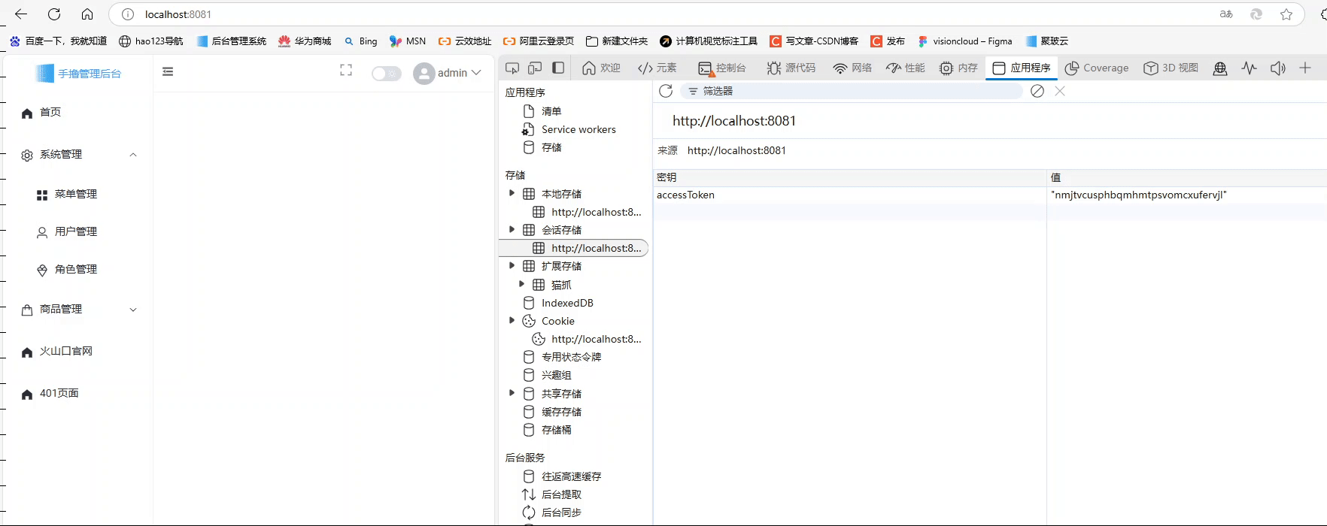Switch to the 源代码 DevTools tab
The height and width of the screenshot is (526, 1327).
click(791, 68)
